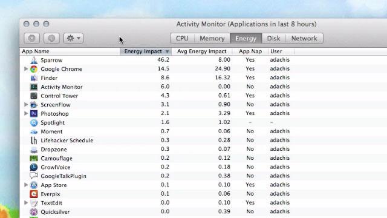Click the Google Chrome icon

click(x=34, y=69)
